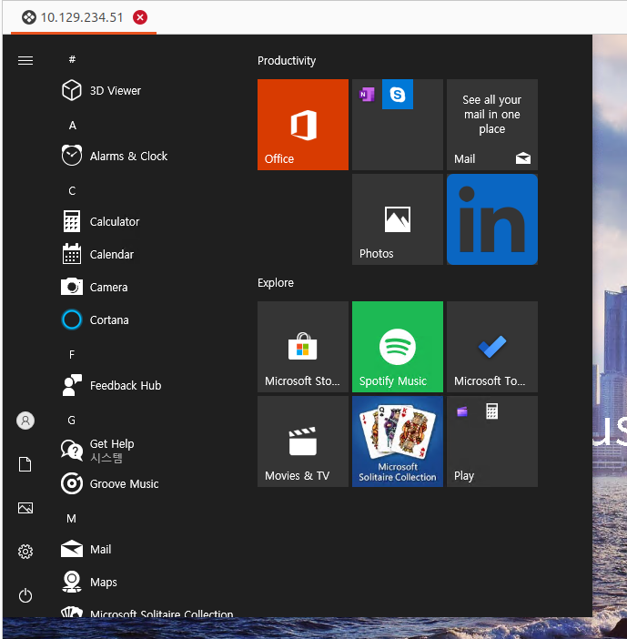
Task: Click the Office tile
Action: point(303,125)
